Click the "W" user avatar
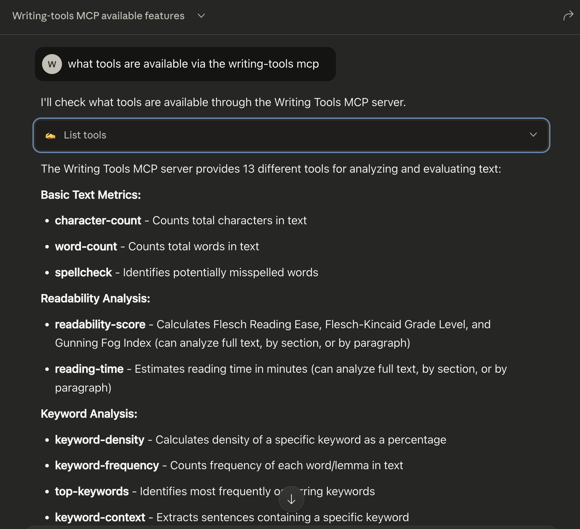580x529 pixels. [52, 64]
